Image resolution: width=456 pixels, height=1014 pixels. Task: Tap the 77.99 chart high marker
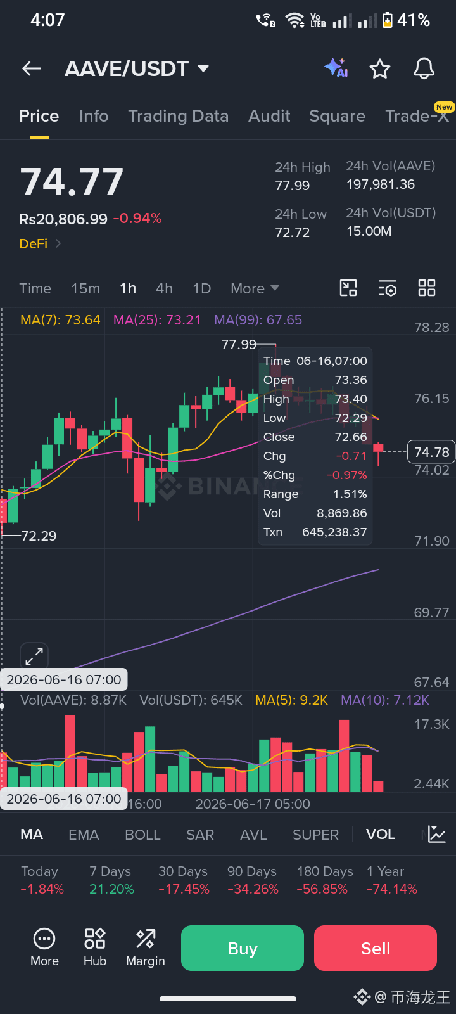[239, 345]
